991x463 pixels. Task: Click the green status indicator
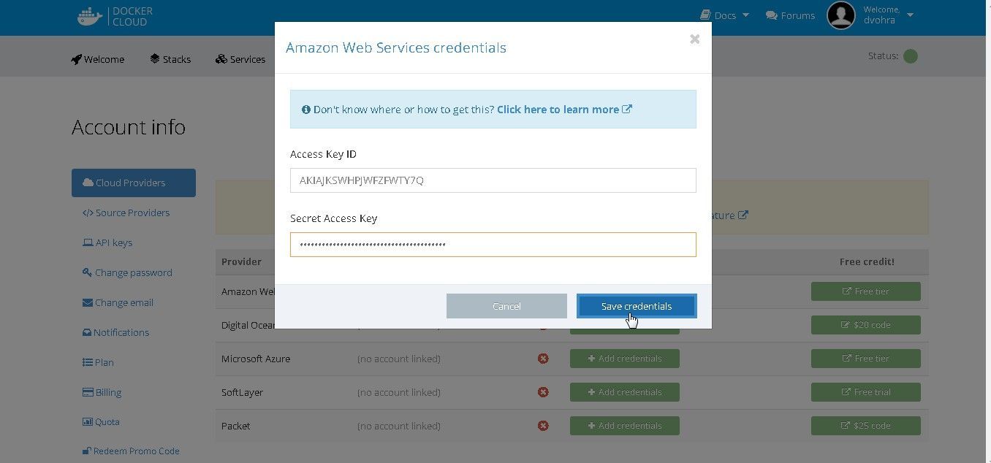pyautogui.click(x=910, y=56)
